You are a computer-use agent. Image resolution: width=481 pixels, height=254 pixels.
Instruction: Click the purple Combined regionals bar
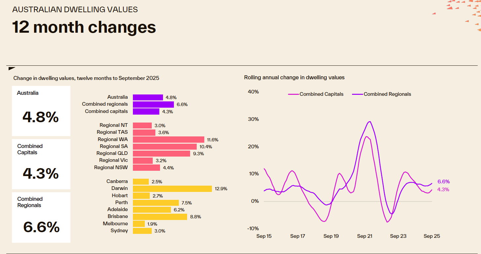point(153,104)
